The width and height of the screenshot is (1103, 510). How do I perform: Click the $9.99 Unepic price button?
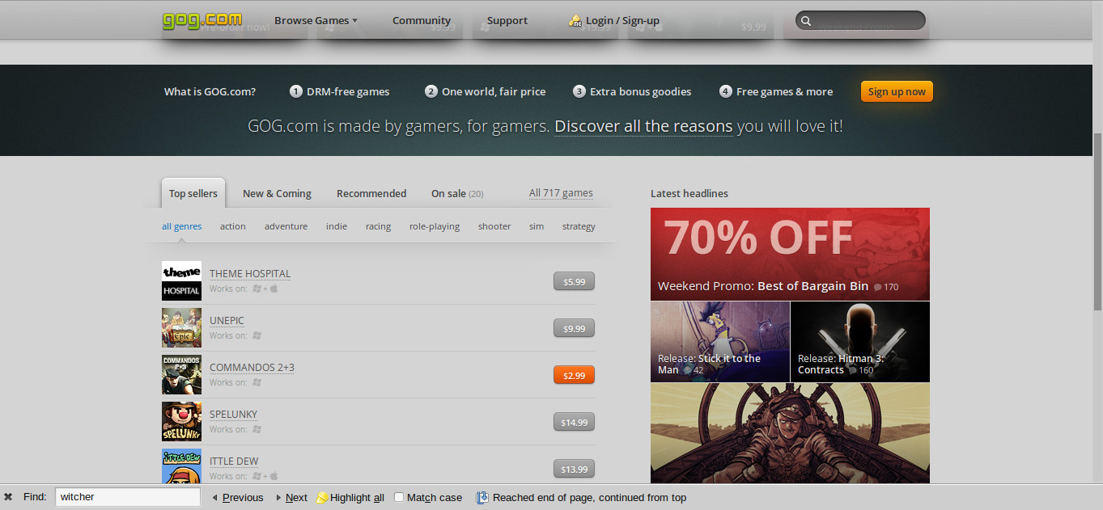[574, 328]
